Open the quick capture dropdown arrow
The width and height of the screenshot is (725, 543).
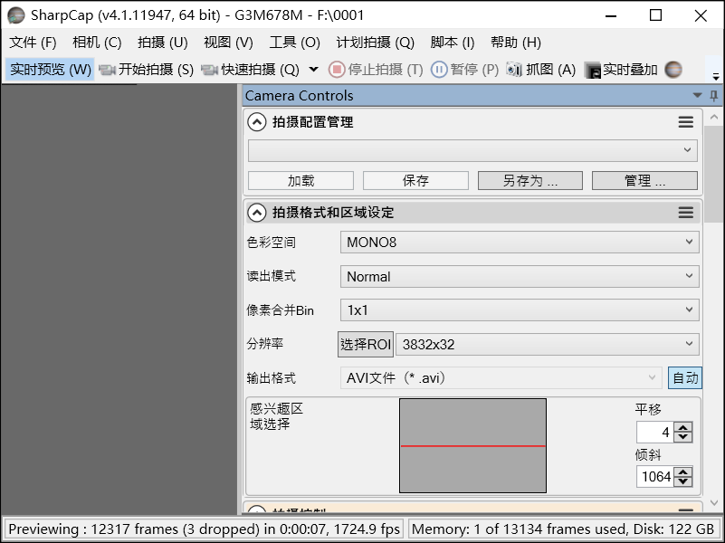click(313, 70)
